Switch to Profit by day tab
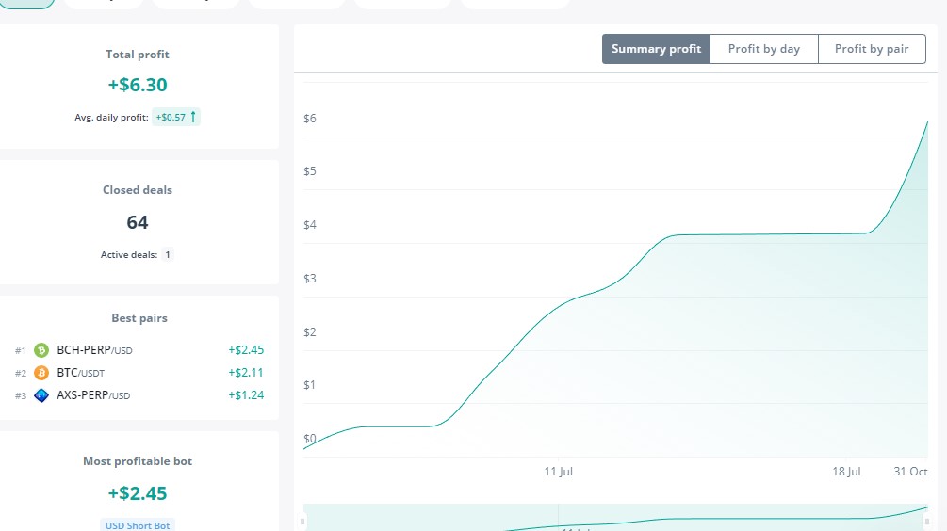Viewport: 947px width, 531px height. pos(764,49)
